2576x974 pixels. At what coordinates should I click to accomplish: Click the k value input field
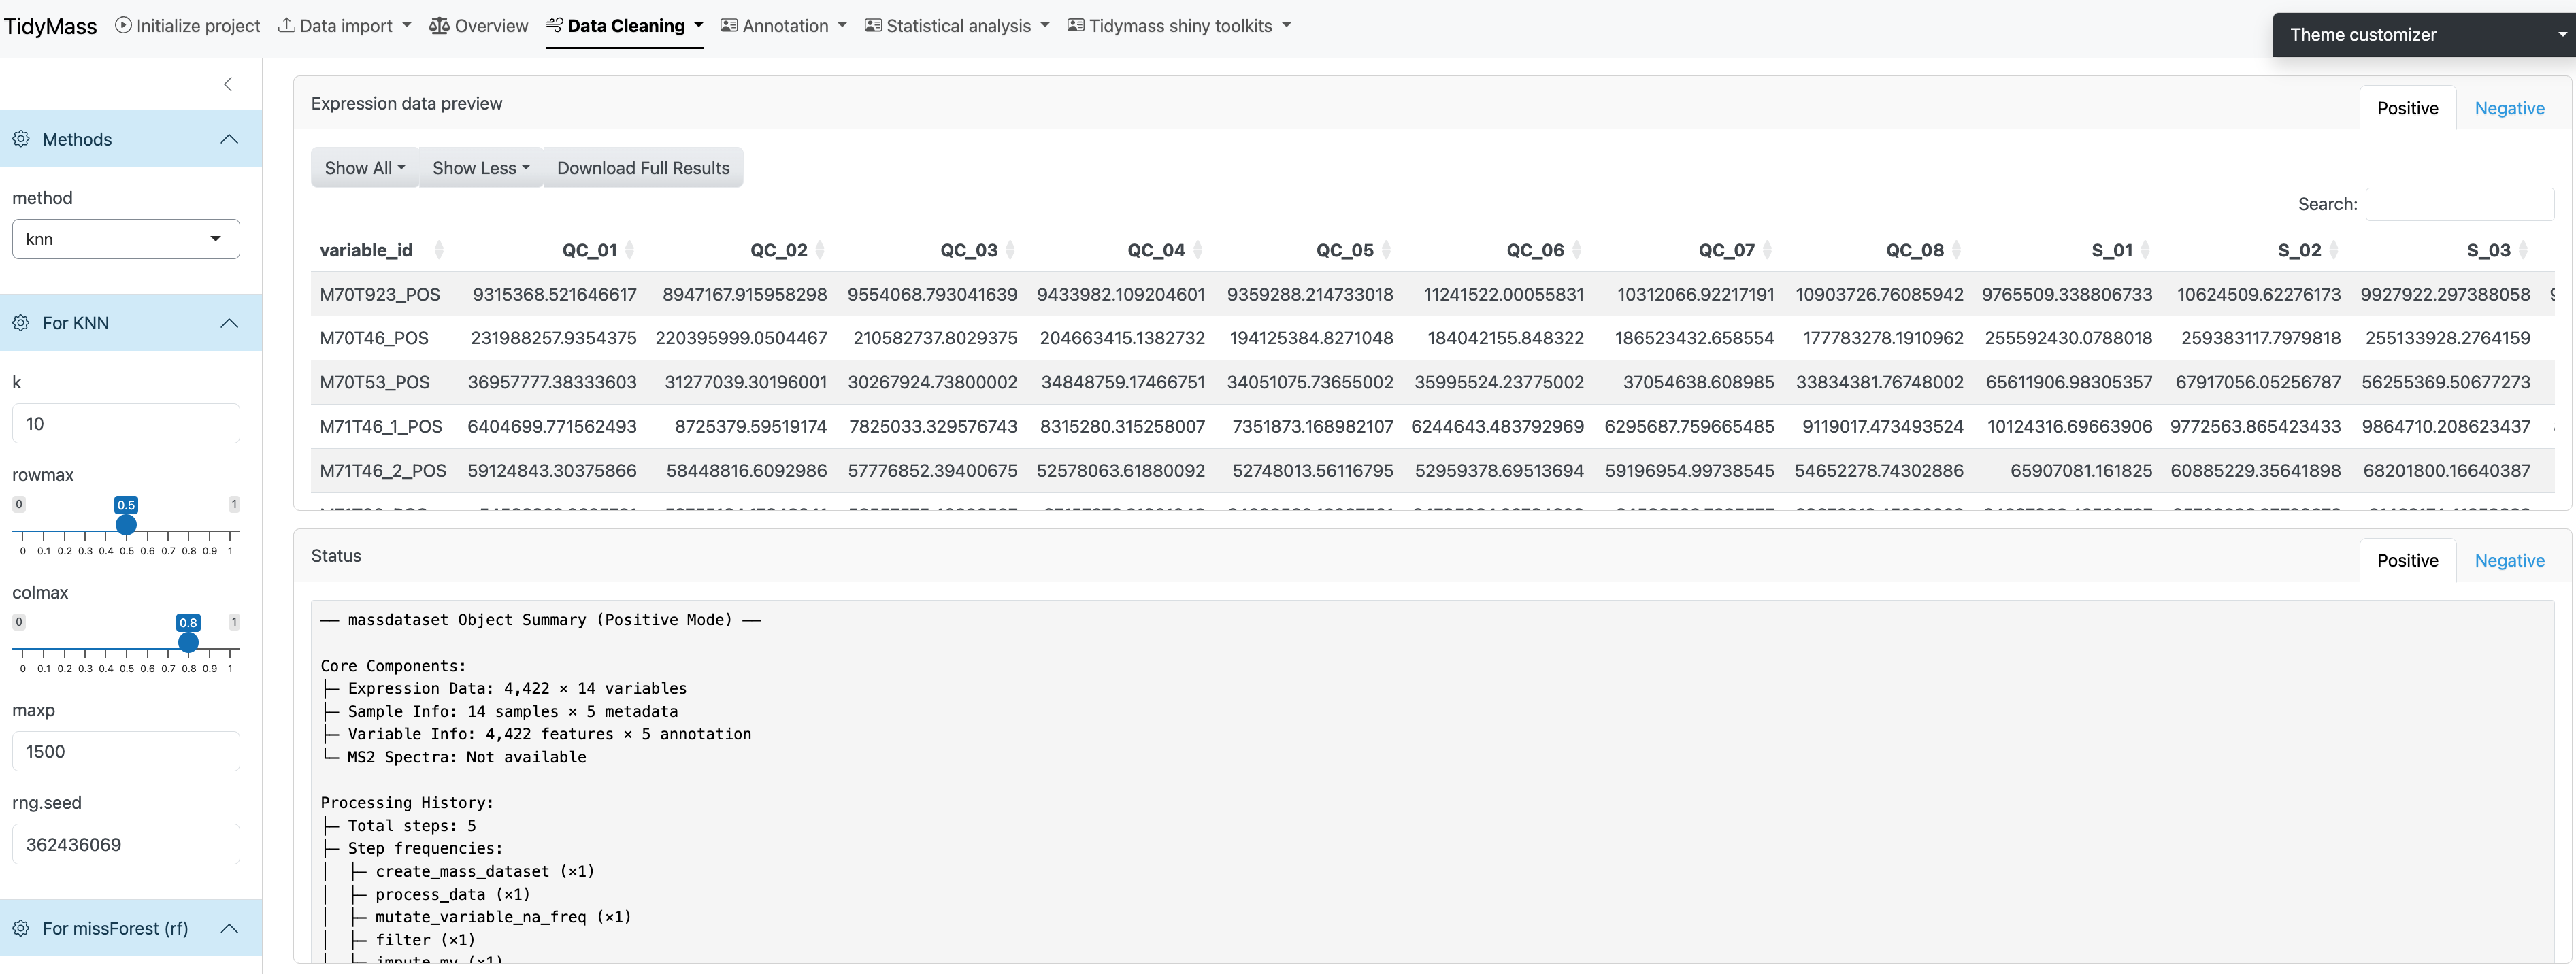(x=126, y=423)
